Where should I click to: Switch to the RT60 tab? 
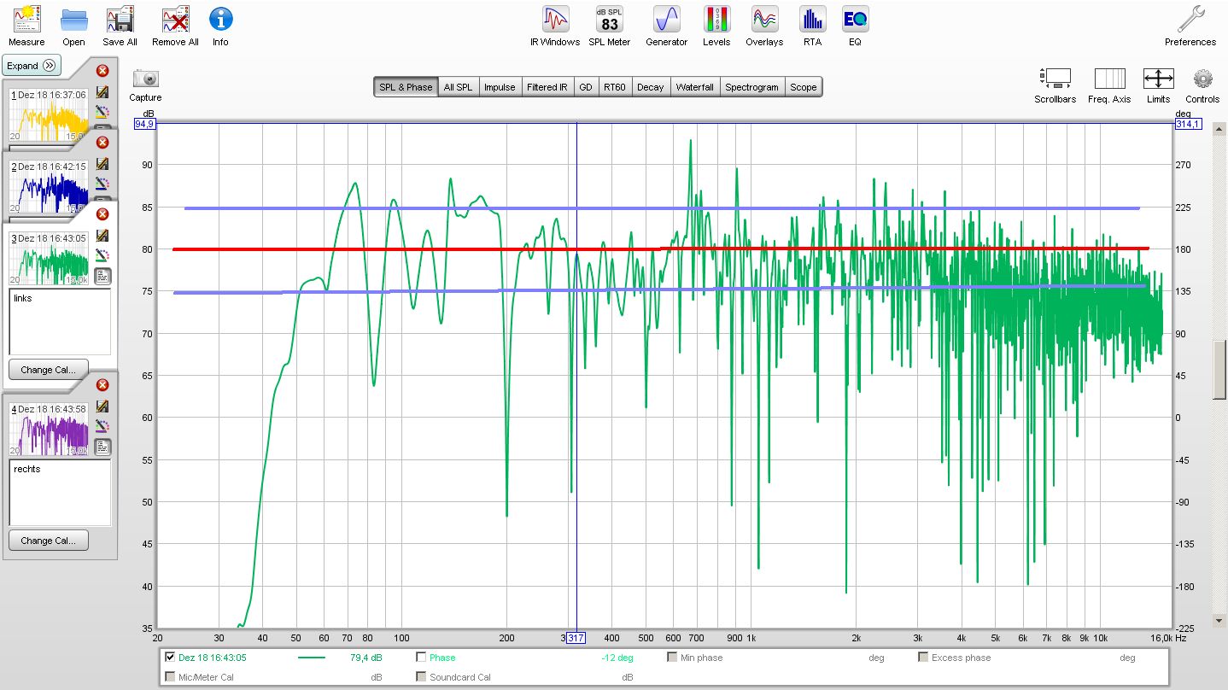pos(614,87)
